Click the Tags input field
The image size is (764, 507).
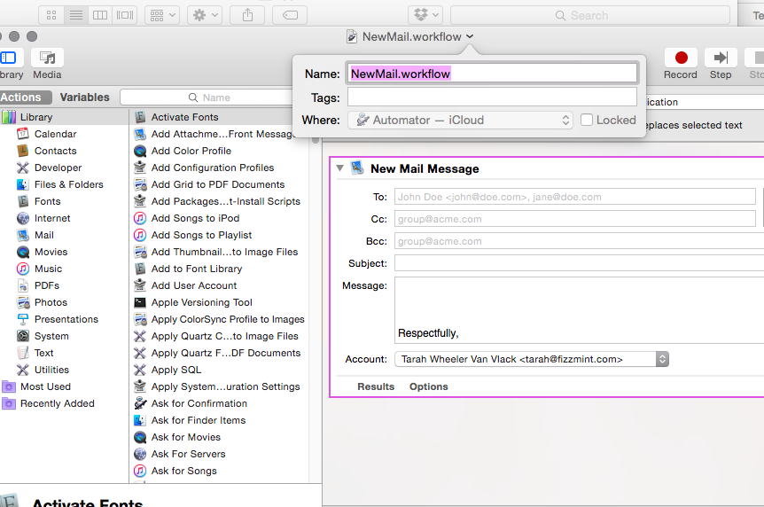coord(492,97)
